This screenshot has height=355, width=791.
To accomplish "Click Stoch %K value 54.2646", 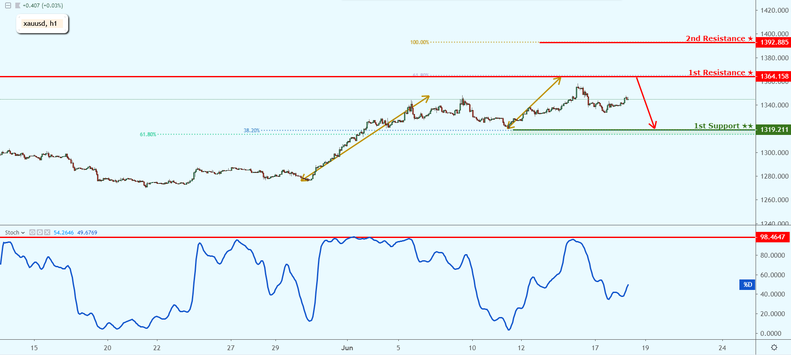I will (64, 233).
